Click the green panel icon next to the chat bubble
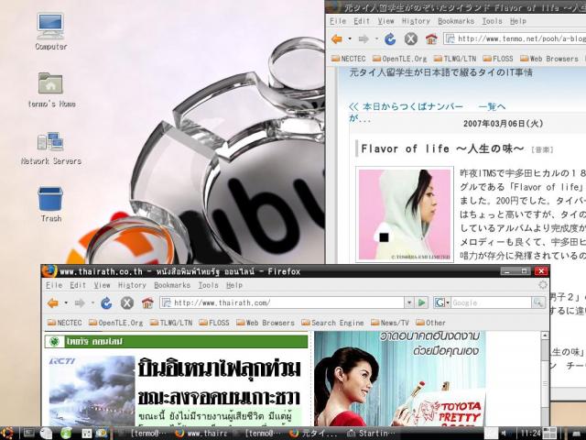Viewport: 586px width, 440px height. (x=66, y=434)
